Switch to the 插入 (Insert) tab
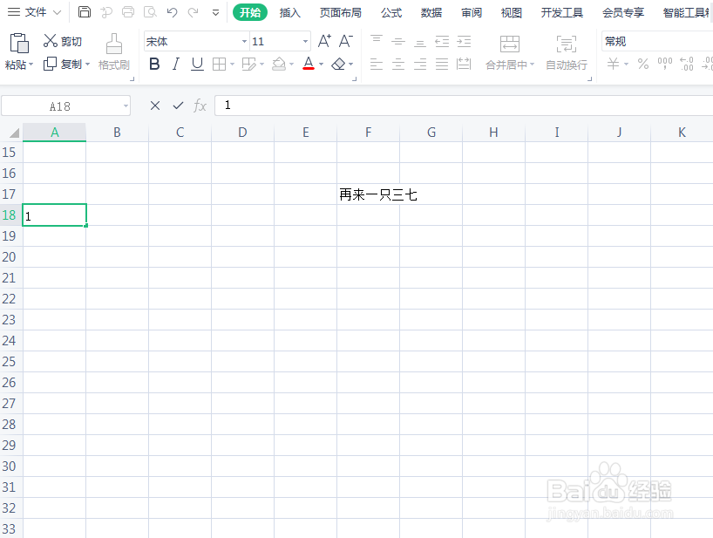This screenshot has width=713, height=538. pos(289,13)
